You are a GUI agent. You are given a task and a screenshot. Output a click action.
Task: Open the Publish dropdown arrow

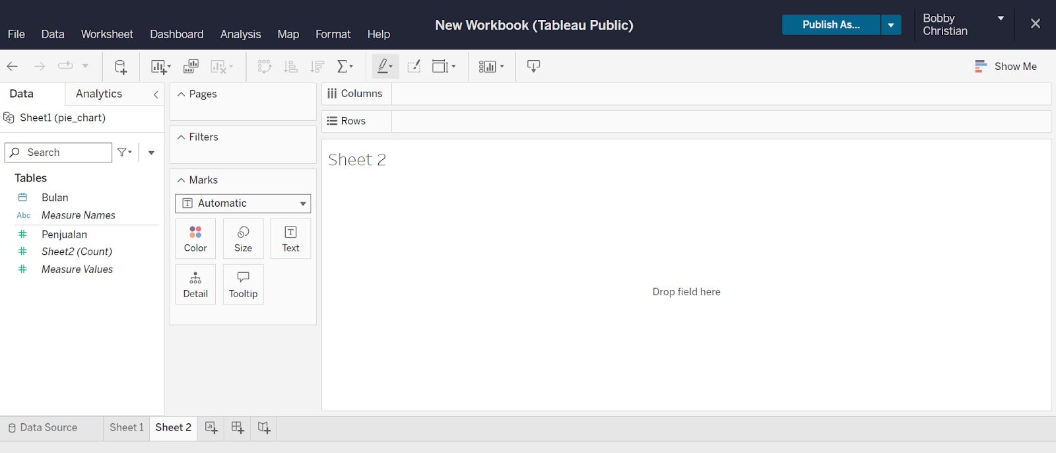pos(891,25)
